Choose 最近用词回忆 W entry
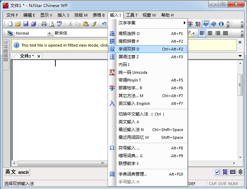The image size is (247, 189). pos(147,137)
